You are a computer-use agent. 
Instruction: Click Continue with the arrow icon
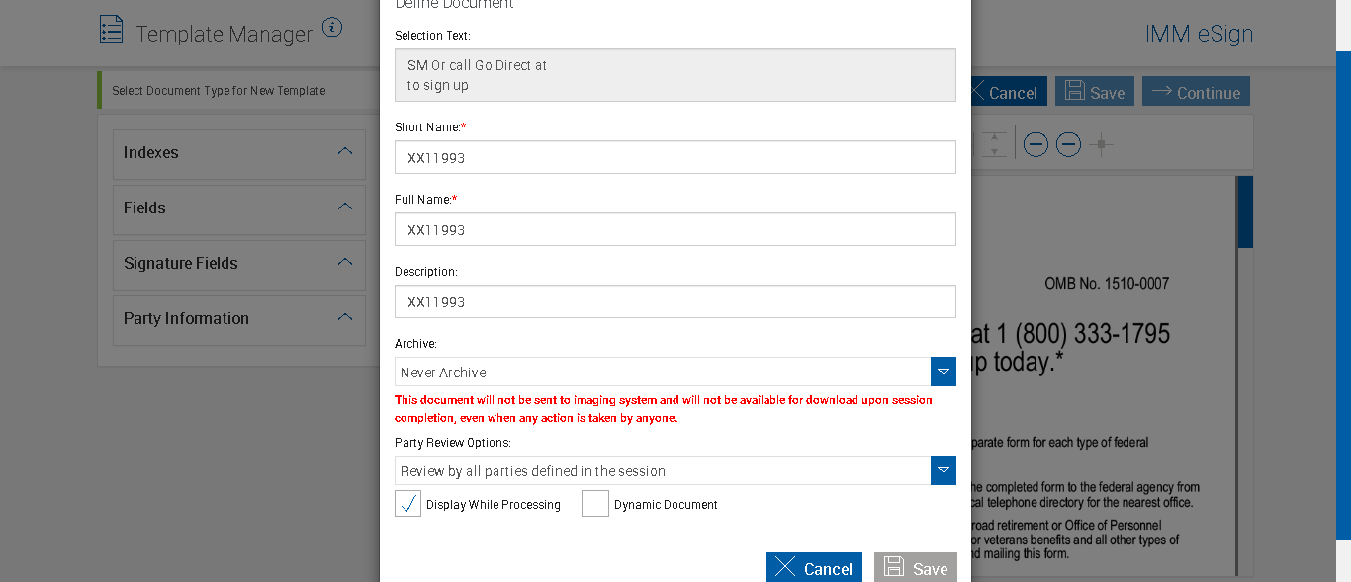1196,92
